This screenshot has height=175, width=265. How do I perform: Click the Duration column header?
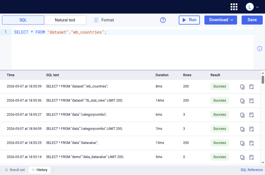pyautogui.click(x=162, y=75)
